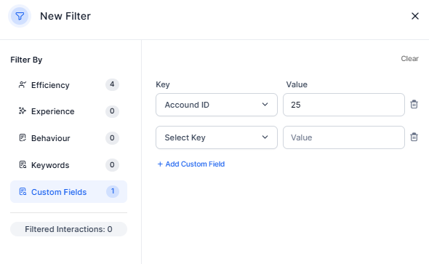Image resolution: width=429 pixels, height=264 pixels.
Task: Click the empty Value input field
Action: tap(344, 137)
